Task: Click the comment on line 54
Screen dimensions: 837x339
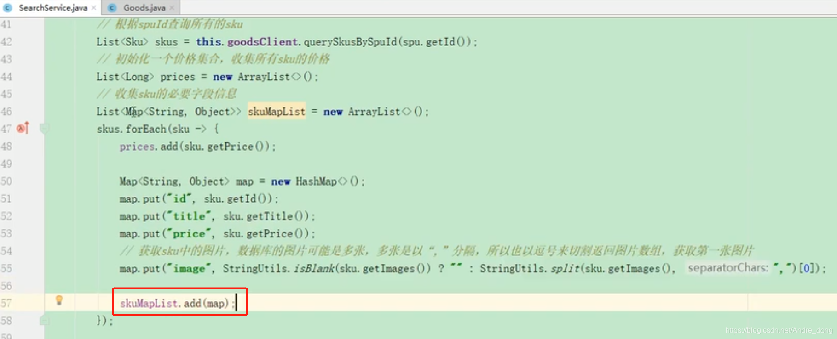Action: coord(436,251)
